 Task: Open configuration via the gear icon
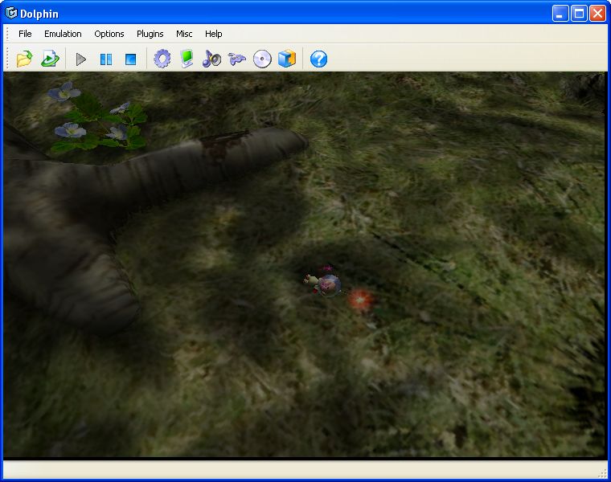click(162, 59)
